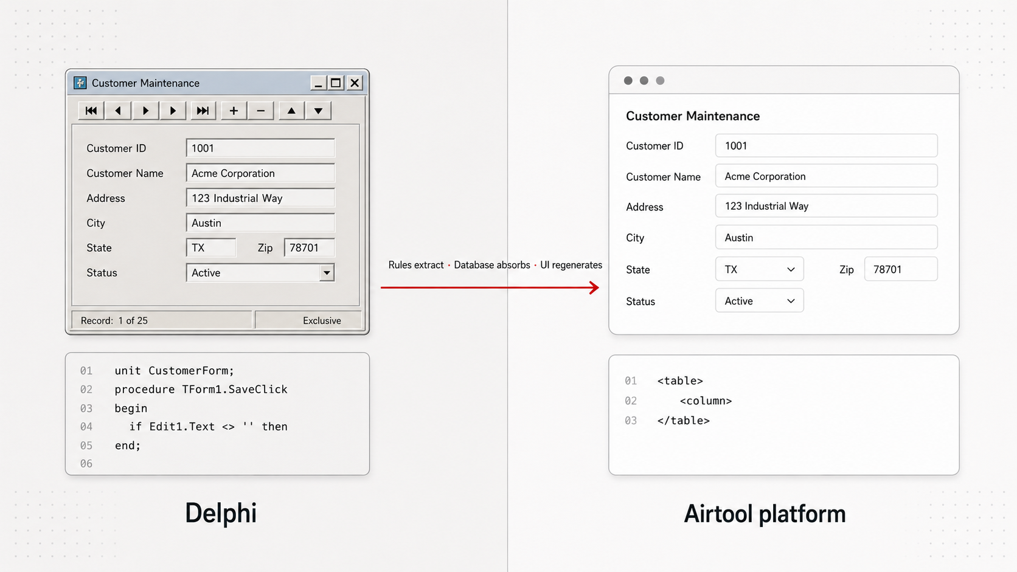Click the 'Rules extract' label
The height and width of the screenshot is (572, 1017).
416,265
